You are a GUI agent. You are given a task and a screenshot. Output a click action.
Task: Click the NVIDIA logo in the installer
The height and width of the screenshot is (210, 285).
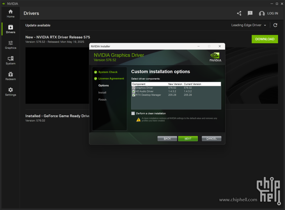click(215, 57)
